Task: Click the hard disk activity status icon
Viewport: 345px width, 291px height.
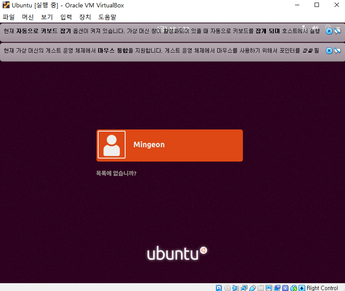Action: [219, 288]
